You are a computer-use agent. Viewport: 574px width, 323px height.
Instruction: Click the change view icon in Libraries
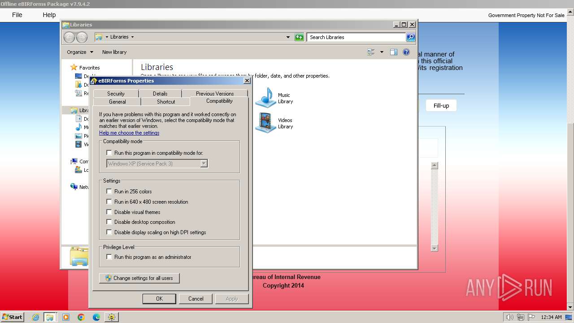click(x=371, y=52)
